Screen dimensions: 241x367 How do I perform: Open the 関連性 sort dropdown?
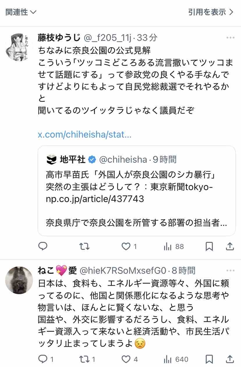coord(21,12)
